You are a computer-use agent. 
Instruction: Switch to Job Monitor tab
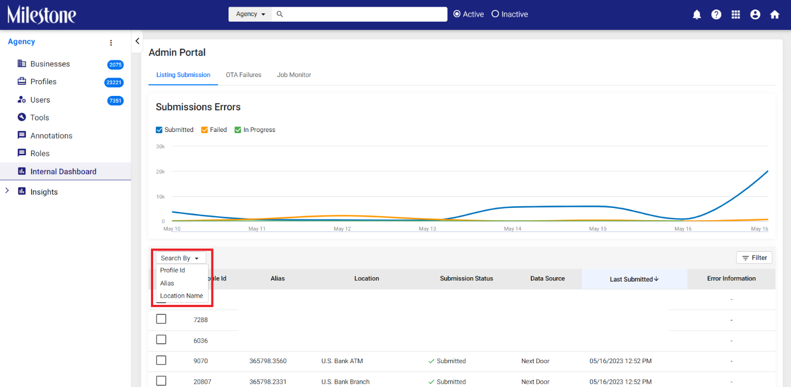point(294,75)
